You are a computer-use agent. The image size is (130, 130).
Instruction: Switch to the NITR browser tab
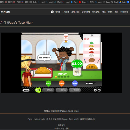90,2
